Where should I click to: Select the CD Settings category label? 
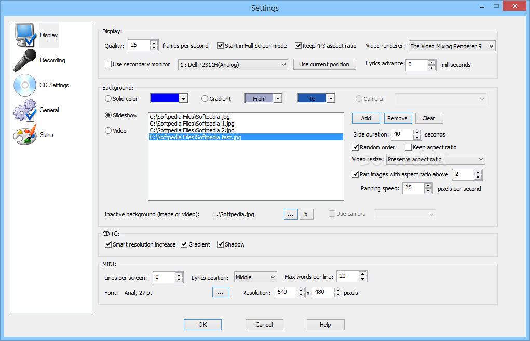pyautogui.click(x=54, y=85)
